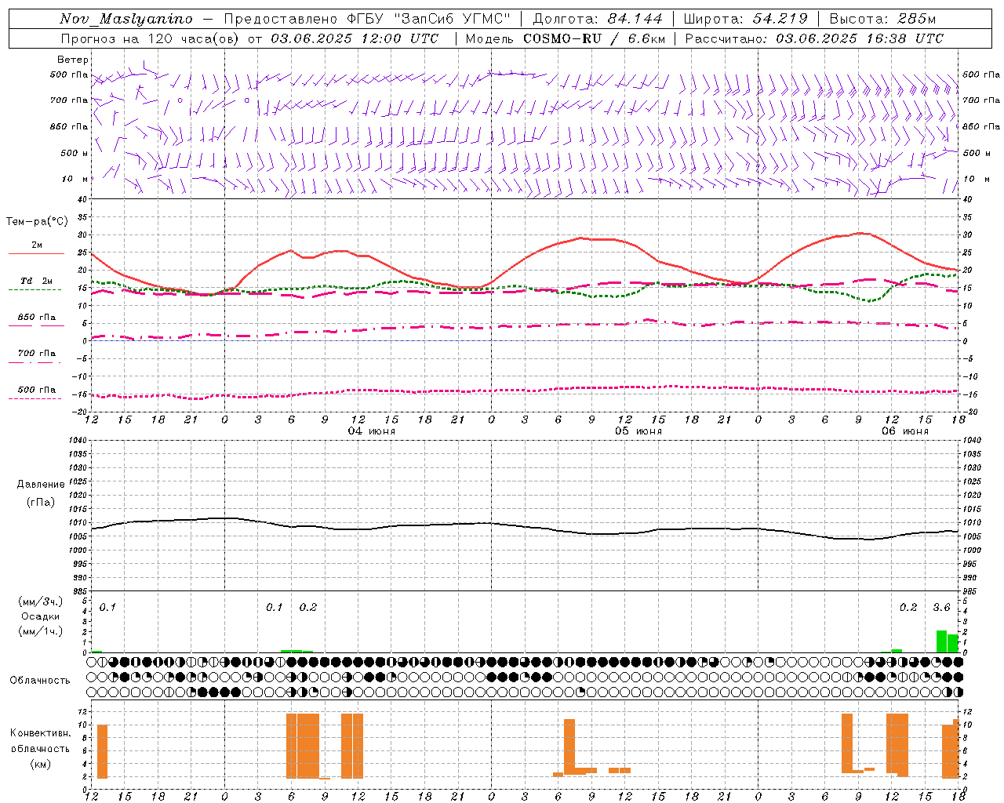Click the '3.6' precipitation amount value

click(941, 608)
